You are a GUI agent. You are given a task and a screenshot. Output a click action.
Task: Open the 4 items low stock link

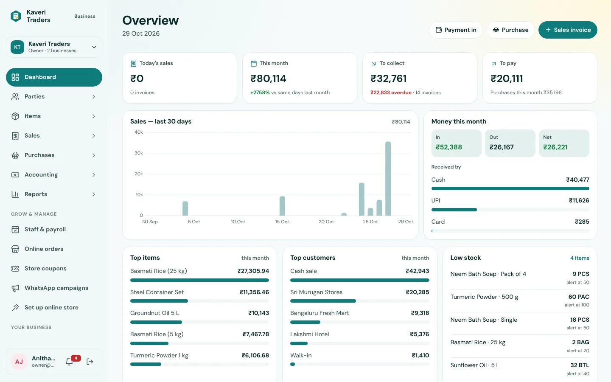pyautogui.click(x=580, y=258)
